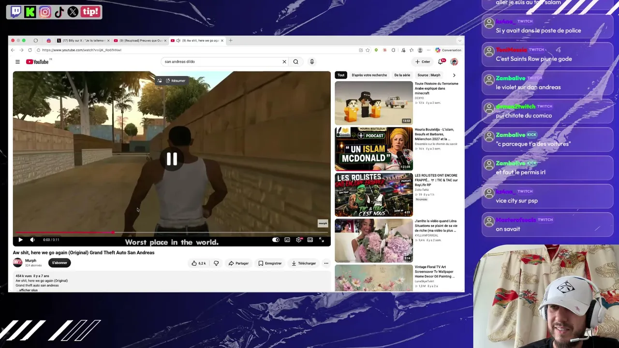Go back in browser history
Screen dimensions: 619x348
13,50
